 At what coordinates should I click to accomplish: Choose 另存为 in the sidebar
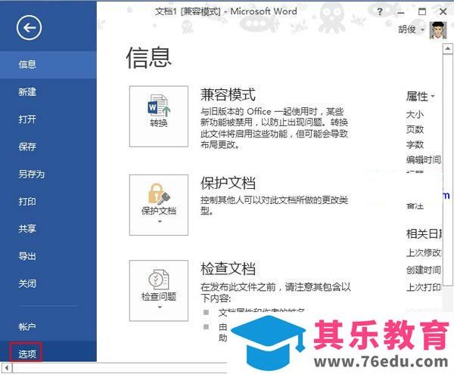[48, 174]
